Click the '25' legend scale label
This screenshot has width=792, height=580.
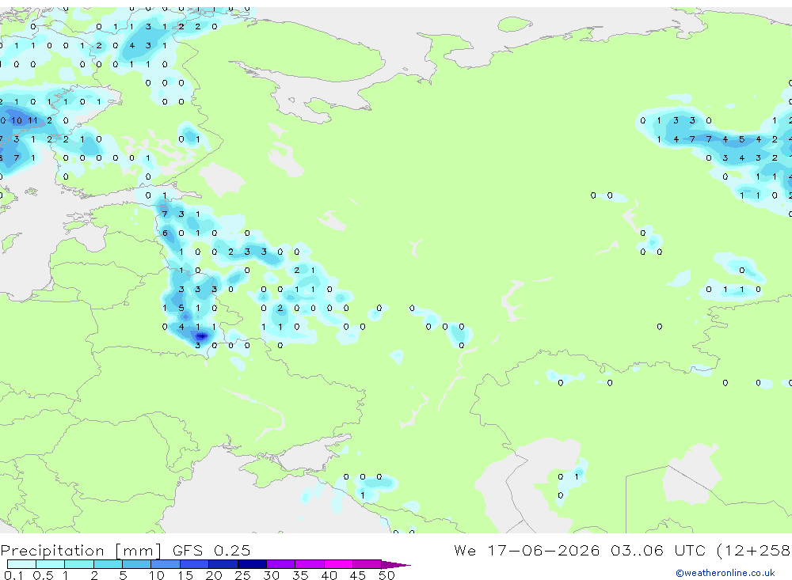coord(242,575)
